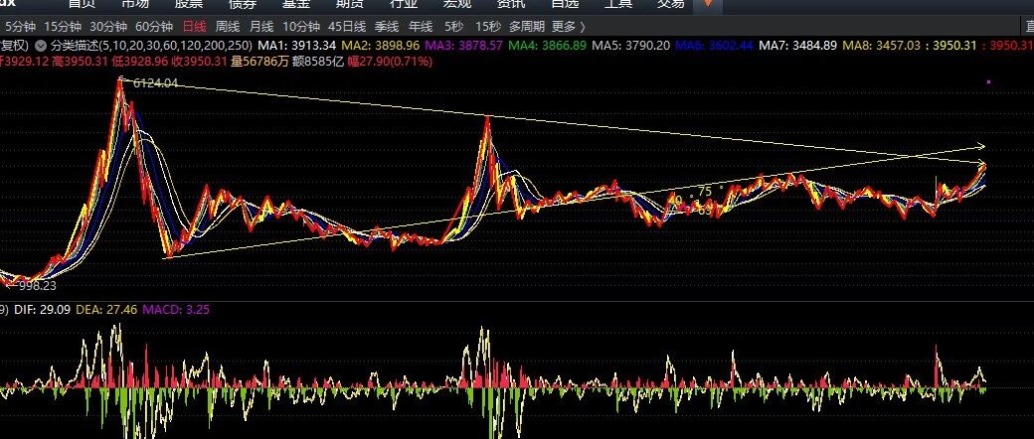1034x439 pixels.
Task: Open the 股票 menu
Action: (x=189, y=4)
